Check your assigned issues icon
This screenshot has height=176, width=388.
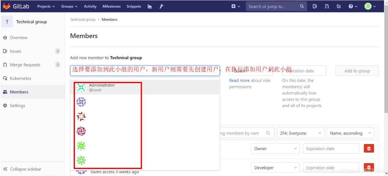[315, 6]
